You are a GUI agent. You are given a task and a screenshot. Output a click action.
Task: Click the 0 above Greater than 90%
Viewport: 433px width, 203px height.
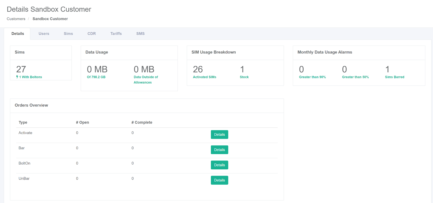point(302,69)
